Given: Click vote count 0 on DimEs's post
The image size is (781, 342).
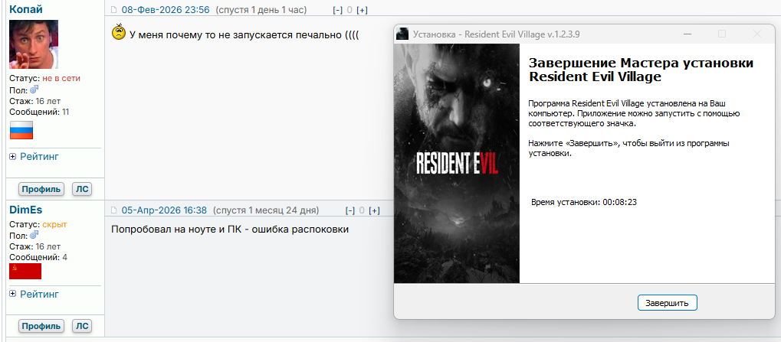Looking at the screenshot, I should [x=362, y=210].
